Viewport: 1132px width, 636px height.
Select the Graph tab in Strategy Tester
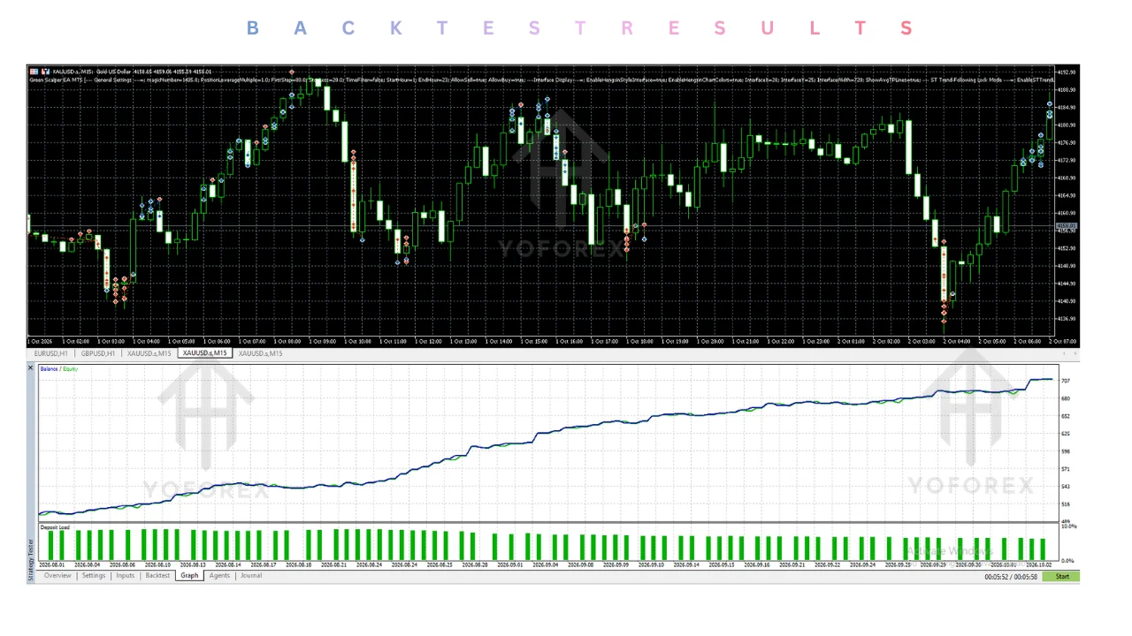point(189,576)
